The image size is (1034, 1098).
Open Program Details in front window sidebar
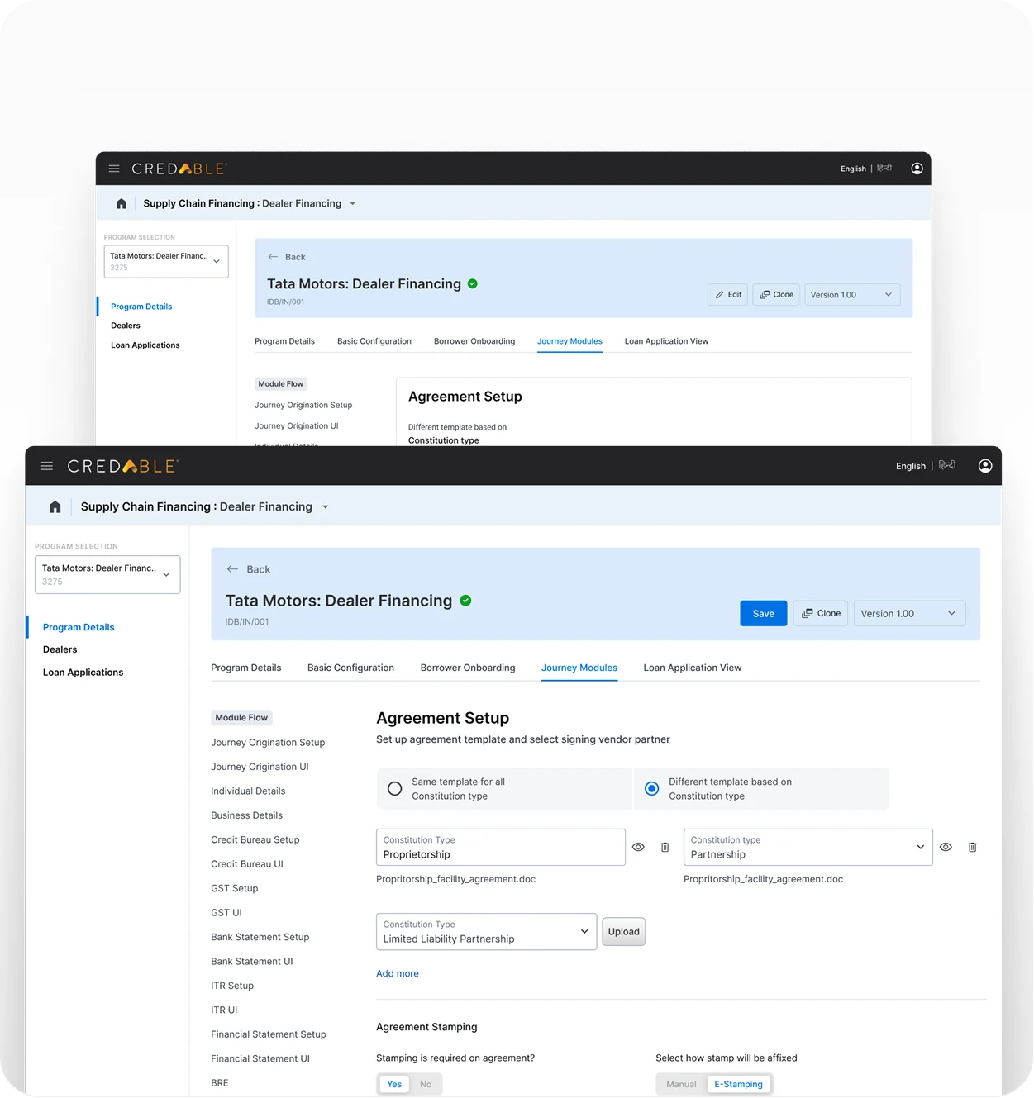pos(79,627)
